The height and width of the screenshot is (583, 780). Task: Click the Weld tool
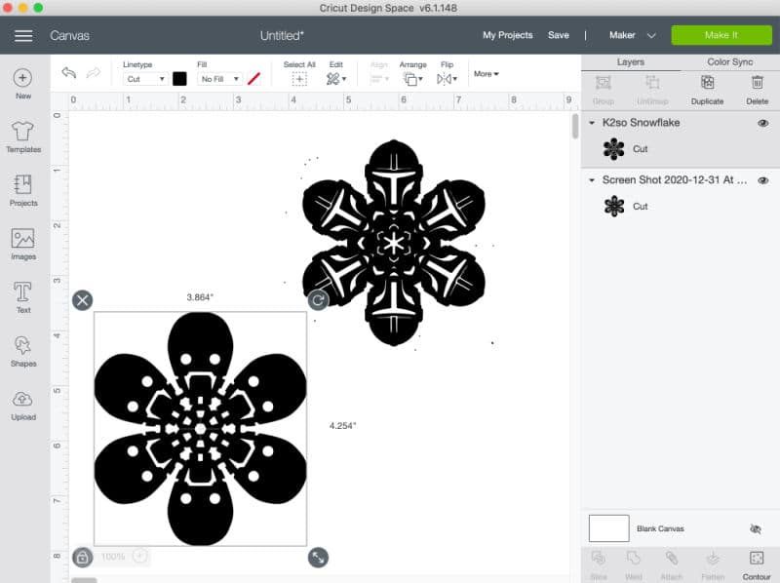633,565
